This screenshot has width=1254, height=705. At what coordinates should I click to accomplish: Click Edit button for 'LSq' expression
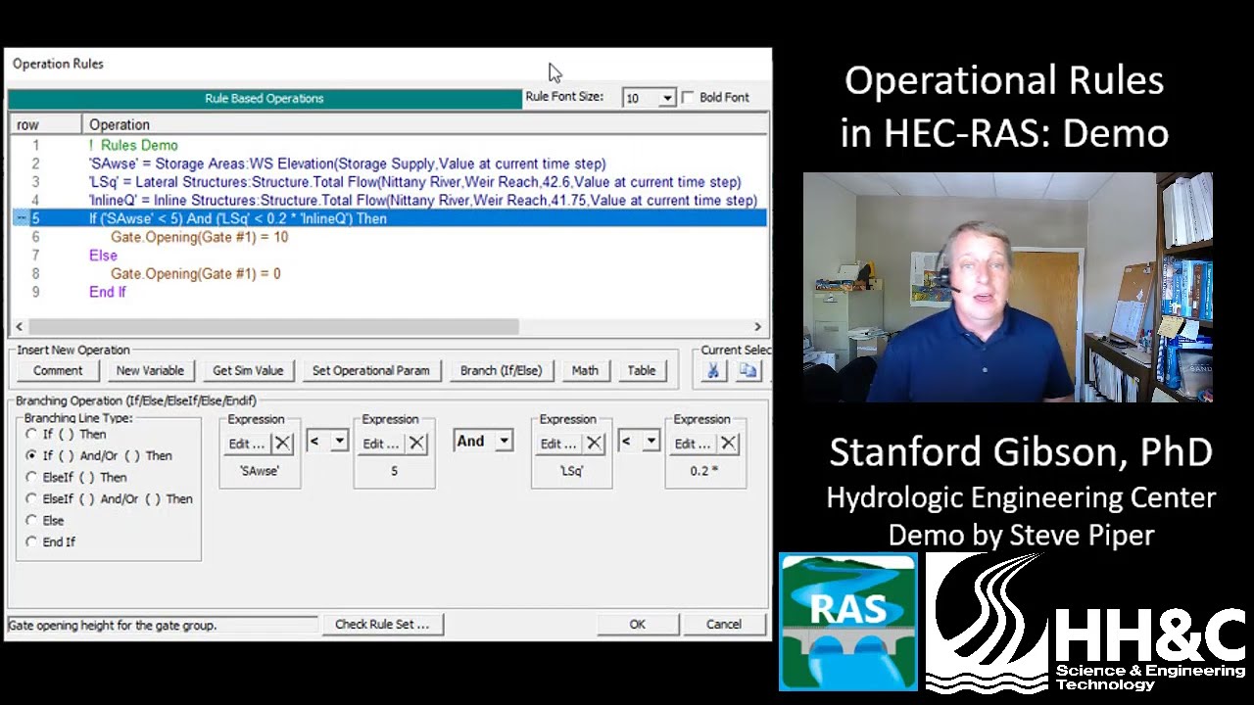click(x=558, y=444)
